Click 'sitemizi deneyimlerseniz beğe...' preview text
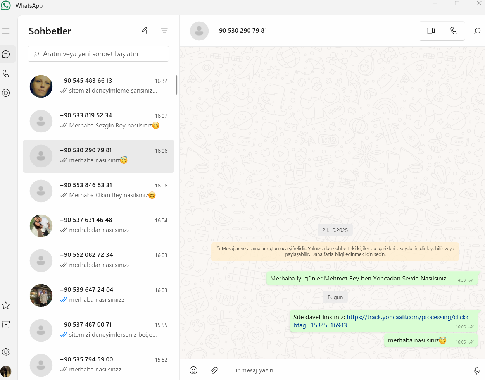 click(x=113, y=335)
